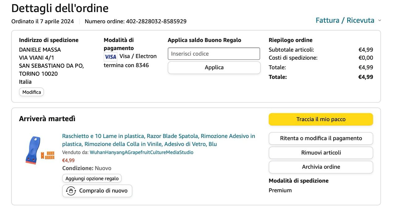Image resolution: width=396 pixels, height=215 pixels.
Task: Select Ritenta o modifica il pagamento
Action: point(321,138)
